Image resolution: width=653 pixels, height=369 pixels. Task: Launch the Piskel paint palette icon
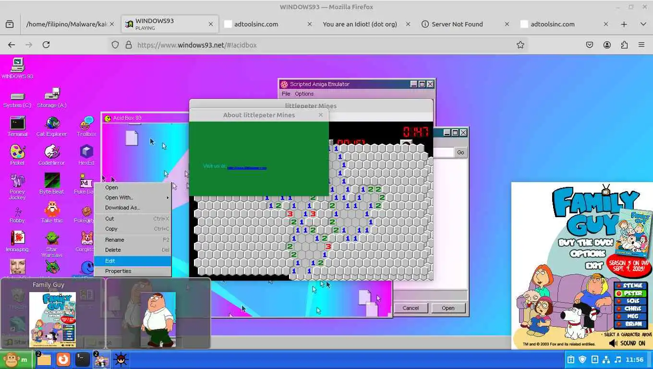pos(17,155)
